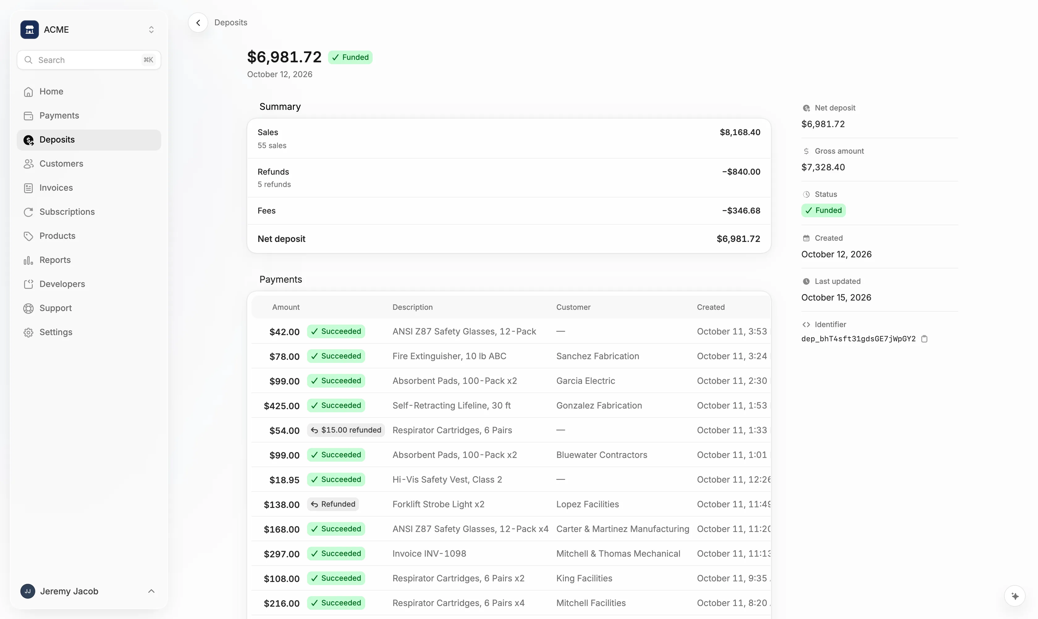Image resolution: width=1038 pixels, height=619 pixels.
Task: Click the Subscriptions refresh icon
Action: [x=28, y=212]
